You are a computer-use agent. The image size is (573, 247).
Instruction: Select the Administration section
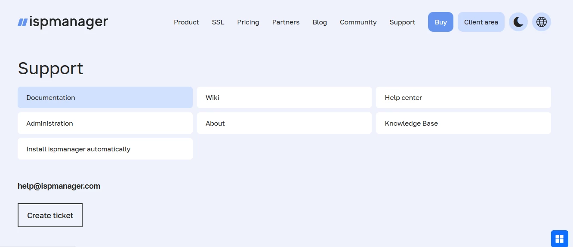pos(105,123)
